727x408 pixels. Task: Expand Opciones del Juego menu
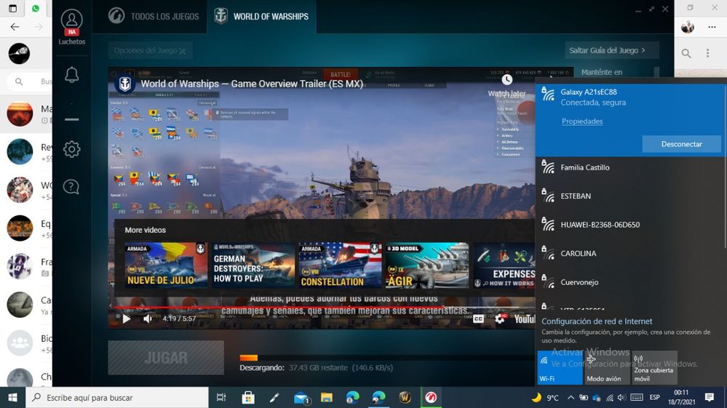coord(151,51)
